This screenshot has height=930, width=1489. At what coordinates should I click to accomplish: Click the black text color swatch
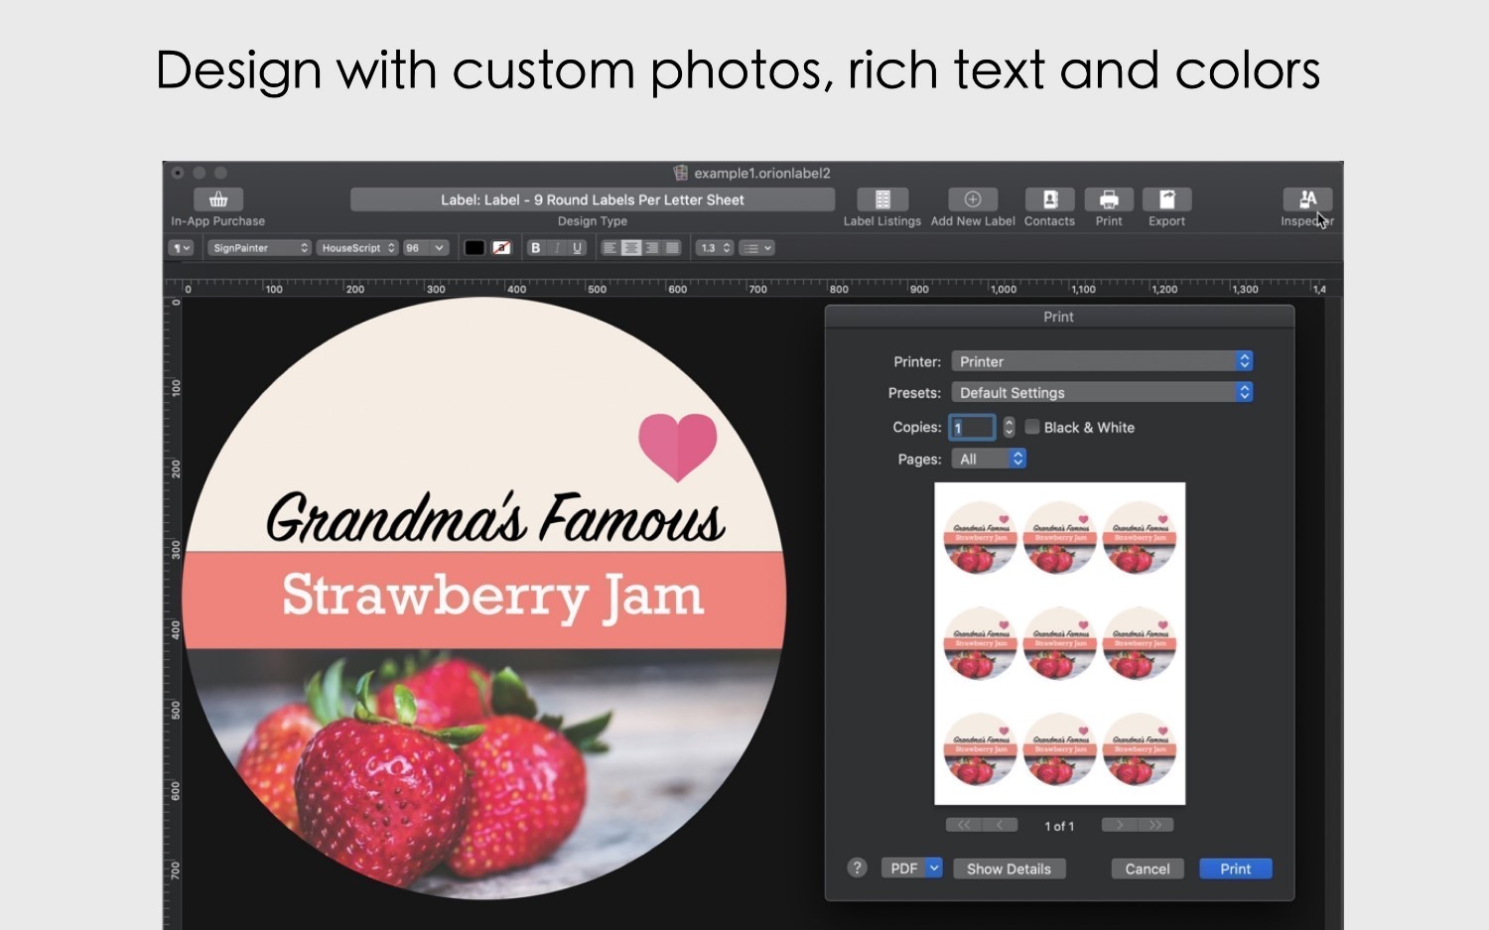[474, 248]
